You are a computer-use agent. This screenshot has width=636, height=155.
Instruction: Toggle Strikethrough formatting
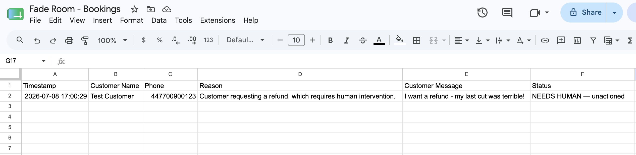362,40
